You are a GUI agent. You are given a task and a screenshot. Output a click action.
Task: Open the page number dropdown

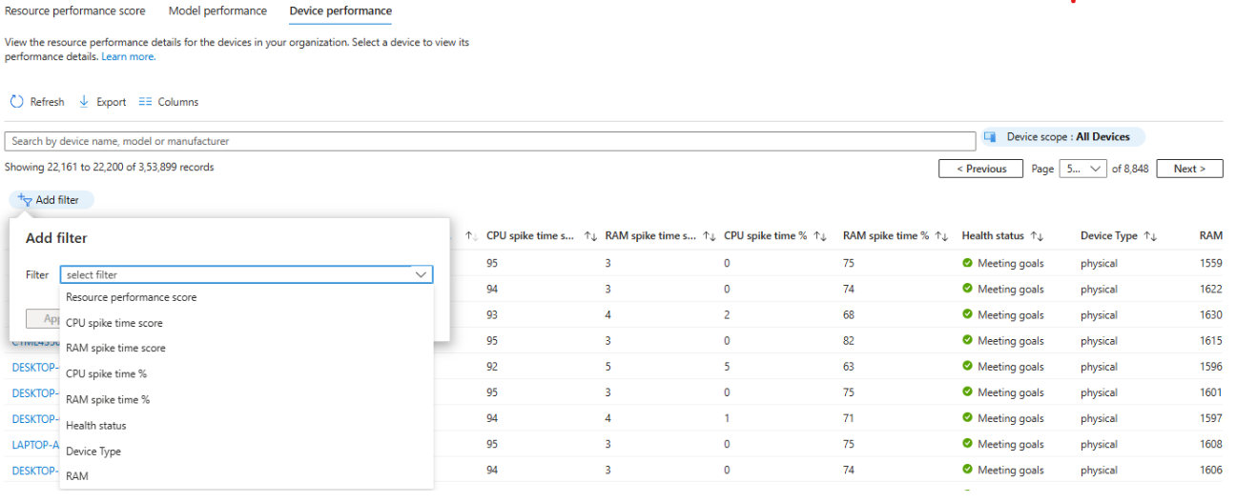(1082, 169)
